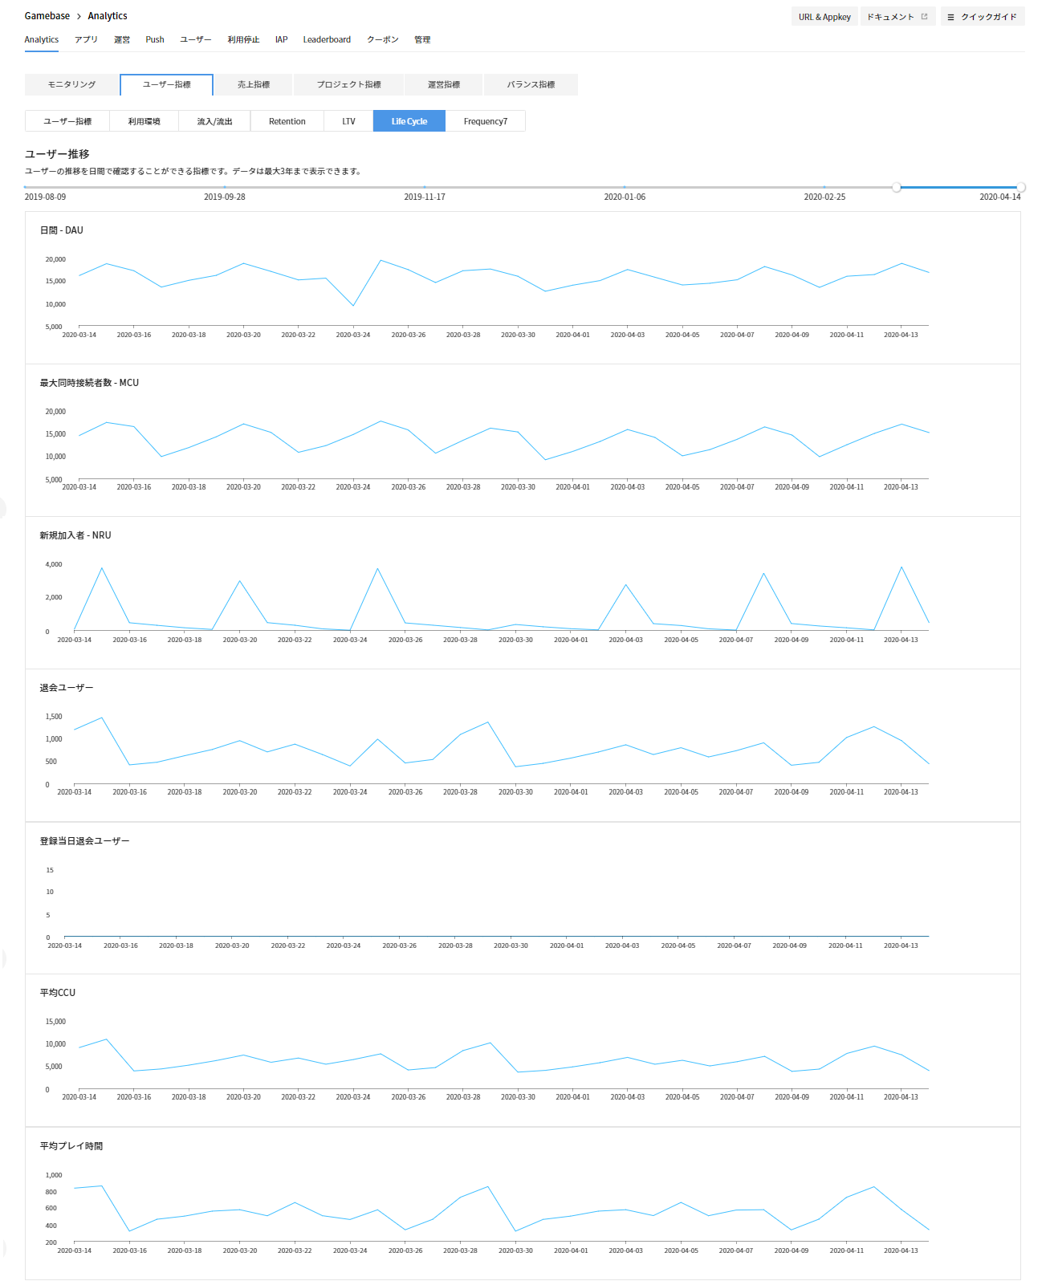Select LTV sub-tab
Screen dimensions: 1050x1285
coord(348,121)
